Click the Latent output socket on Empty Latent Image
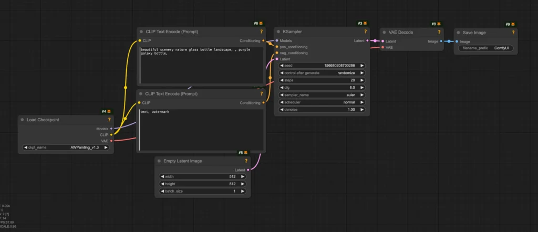 tap(248, 170)
